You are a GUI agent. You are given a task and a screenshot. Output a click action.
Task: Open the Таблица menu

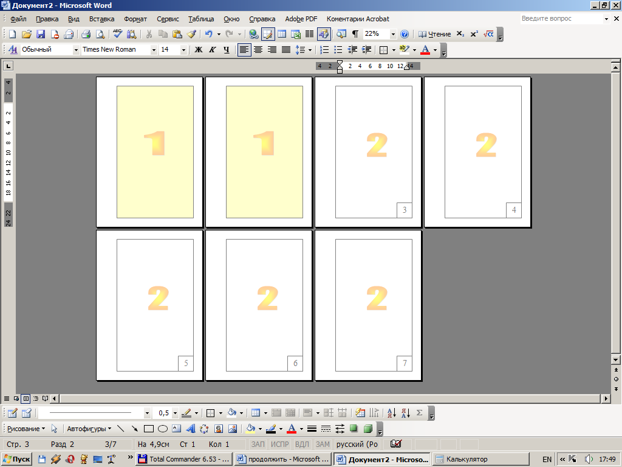click(x=201, y=19)
